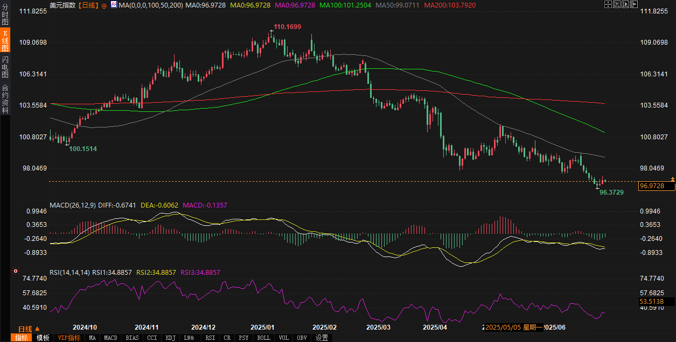676x342 pixels.
Task: Apply the BIAS indicator
Action: (132, 338)
